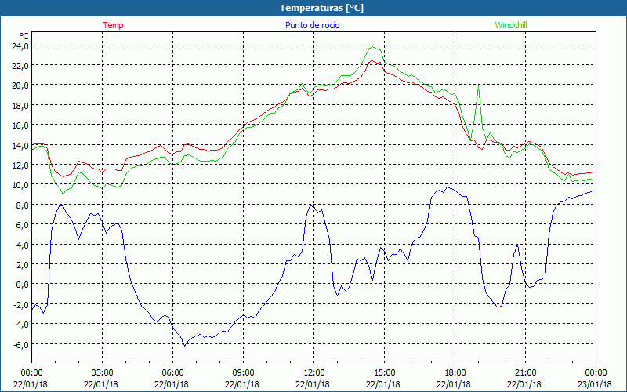The height and width of the screenshot is (392, 627).
Task: Select the 22,0 y-axis value
Action: 20,66
